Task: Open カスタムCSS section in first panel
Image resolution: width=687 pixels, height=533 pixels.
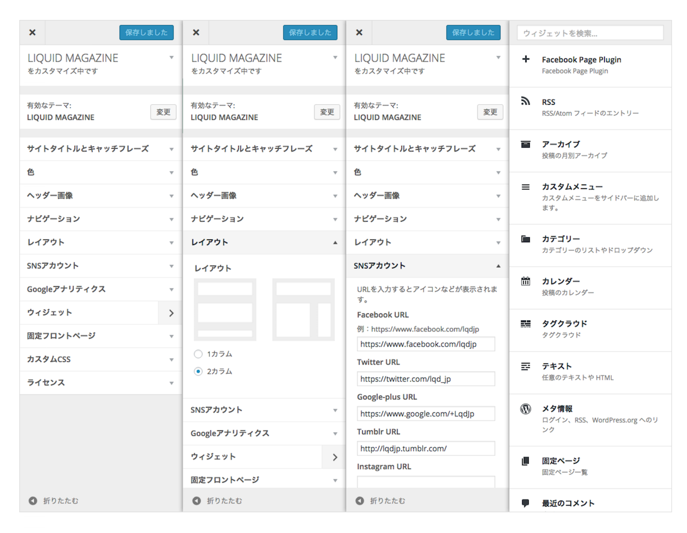Action: click(x=100, y=359)
